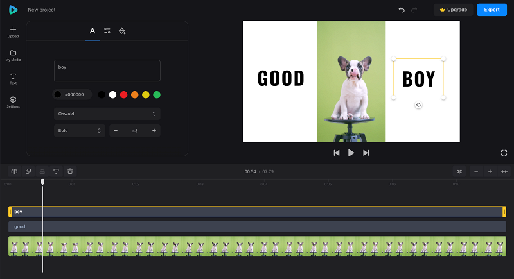This screenshot has height=279, width=514.
Task: Click the Upgrade button
Action: coord(454,10)
